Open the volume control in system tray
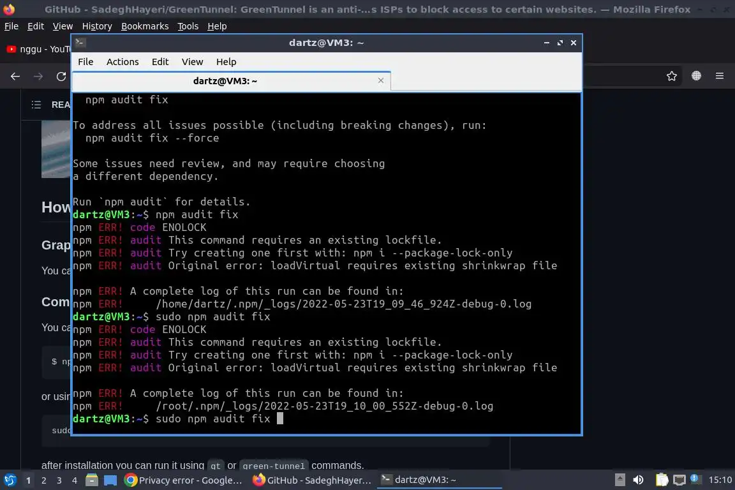The image size is (735, 490). pyautogui.click(x=638, y=480)
